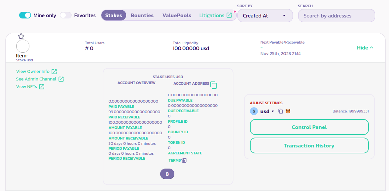The image size is (389, 191).
Task: Open the Sort By Created At dropdown
Action: click(x=265, y=16)
